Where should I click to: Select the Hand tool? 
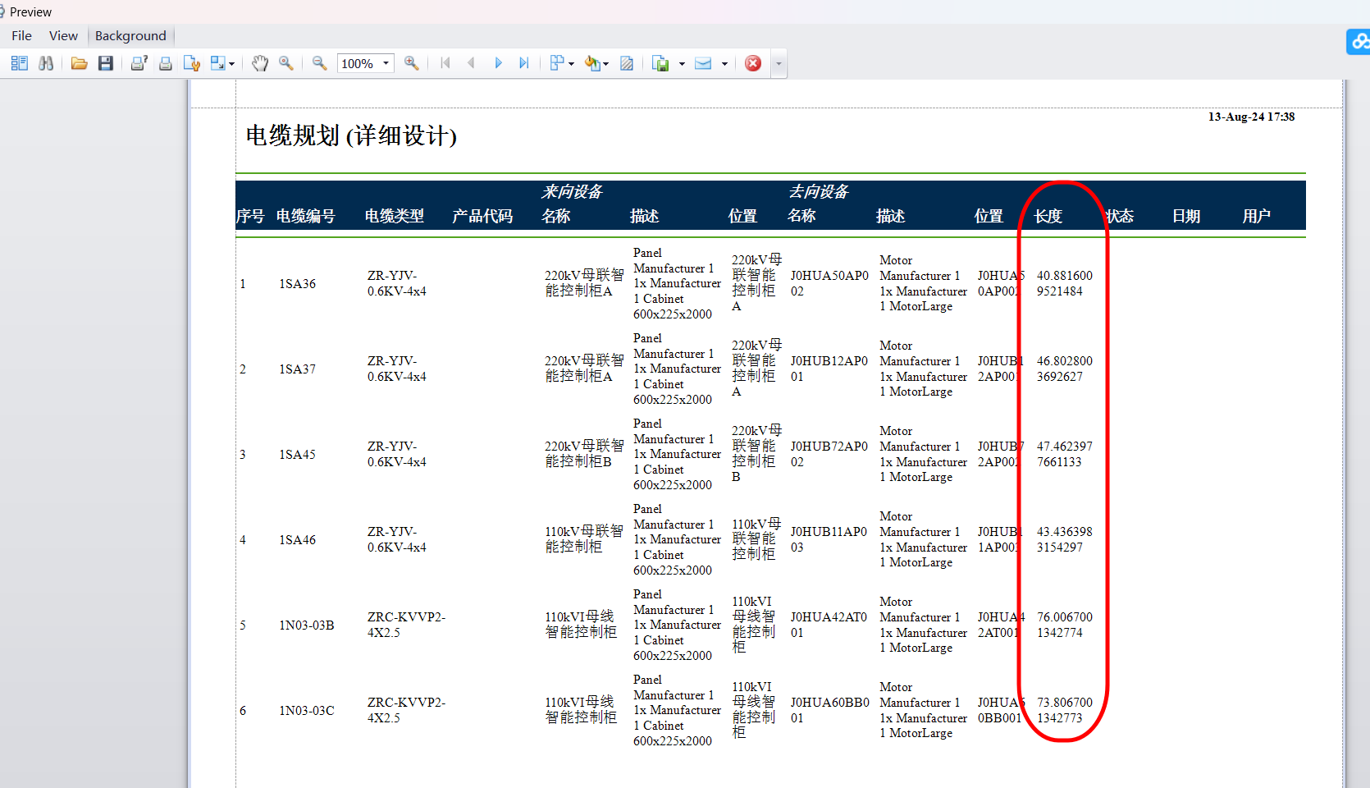(x=260, y=63)
